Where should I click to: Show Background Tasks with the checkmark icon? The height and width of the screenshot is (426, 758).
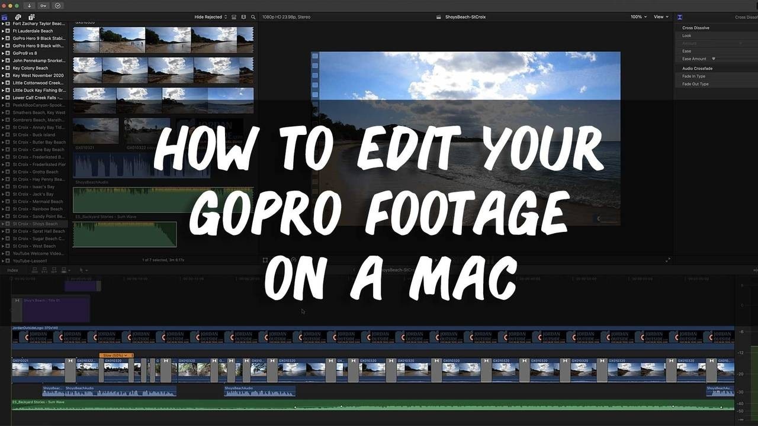click(x=57, y=5)
